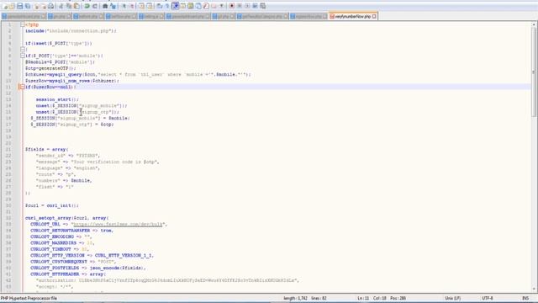This screenshot has height=303, width=538.
Task: Click the Copy toolbar icon
Action: [x=69, y=6]
